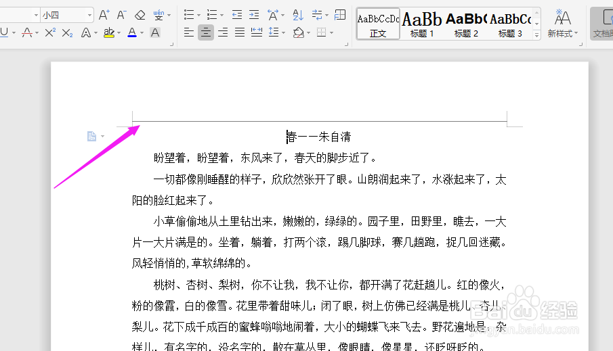Toggle strikethrough formatting

click(x=27, y=32)
